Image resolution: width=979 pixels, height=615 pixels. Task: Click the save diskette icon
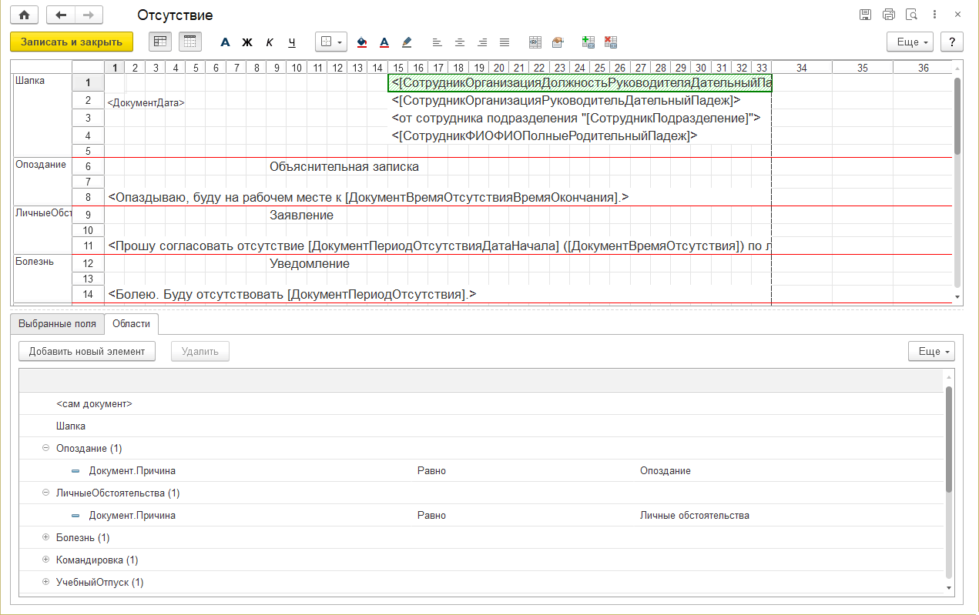(866, 15)
